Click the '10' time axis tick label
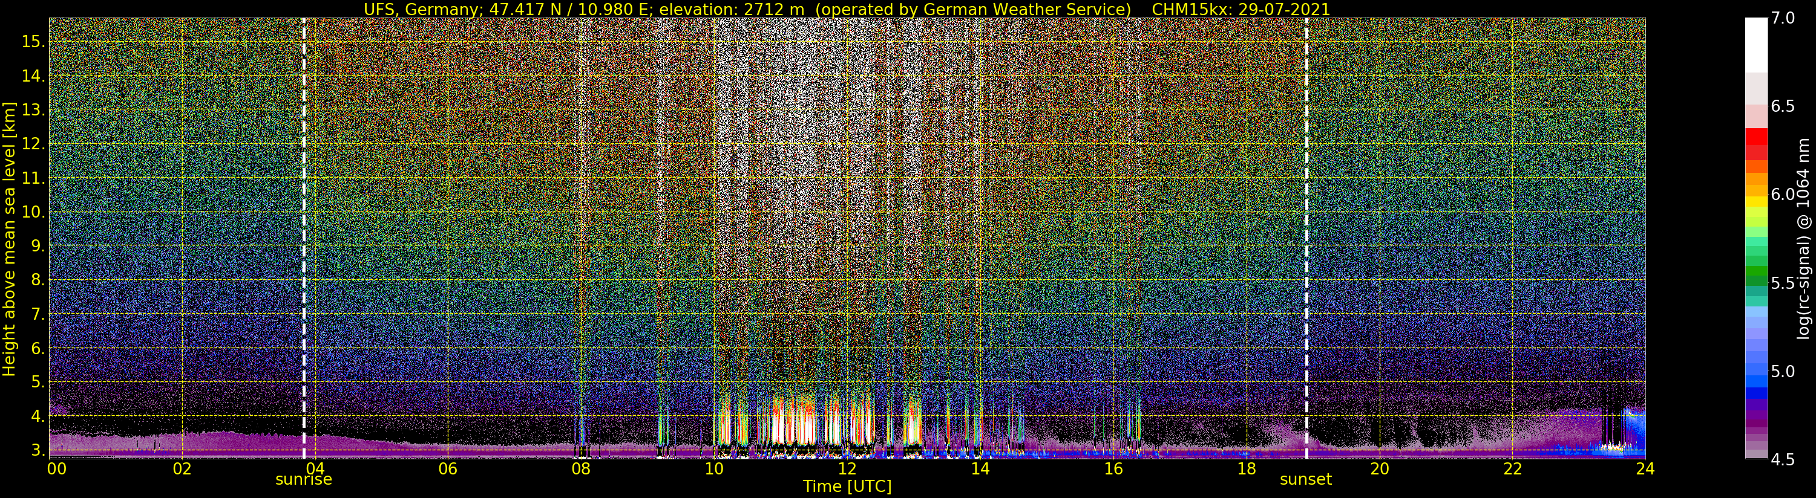1816x498 pixels. tap(714, 468)
